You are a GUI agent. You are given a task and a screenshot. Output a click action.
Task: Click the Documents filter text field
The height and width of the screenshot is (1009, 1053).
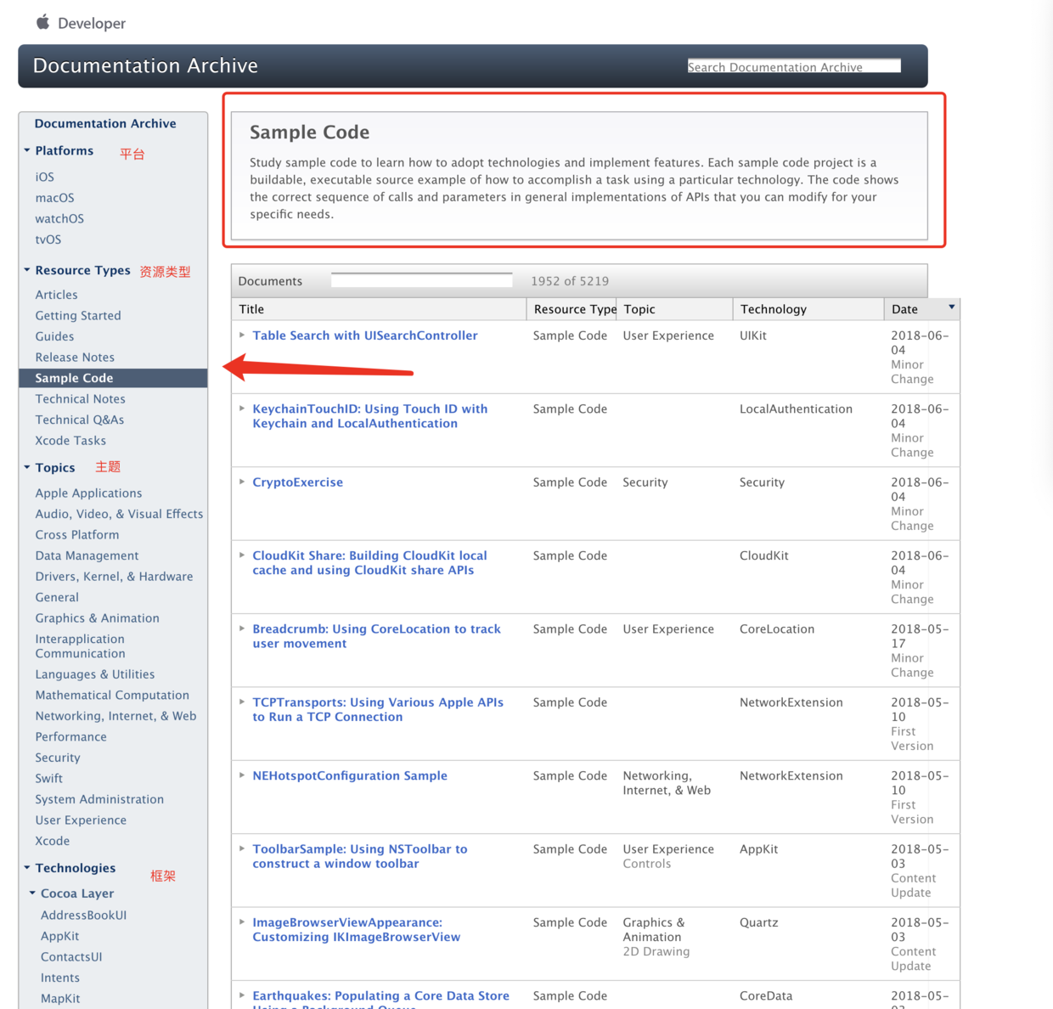422,280
